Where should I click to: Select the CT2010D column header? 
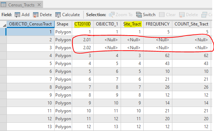pos(83,24)
